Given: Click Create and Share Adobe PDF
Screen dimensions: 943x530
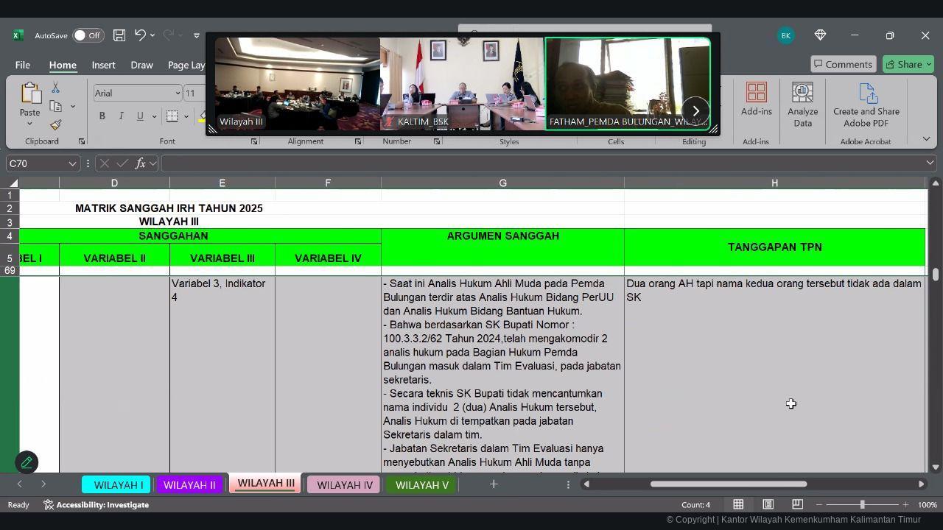Looking at the screenshot, I should (866, 104).
